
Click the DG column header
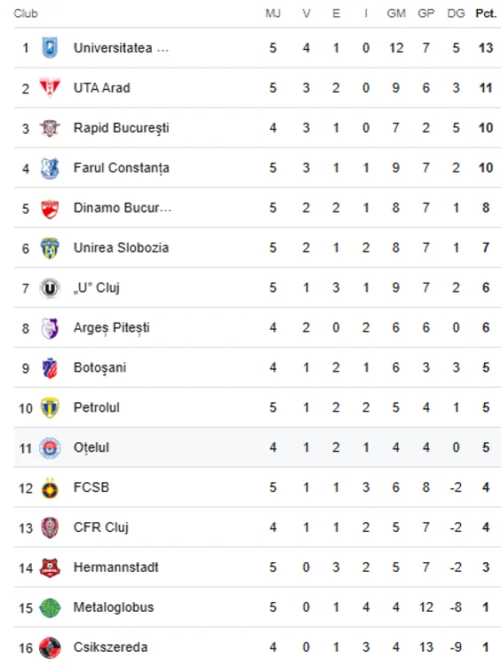click(456, 13)
